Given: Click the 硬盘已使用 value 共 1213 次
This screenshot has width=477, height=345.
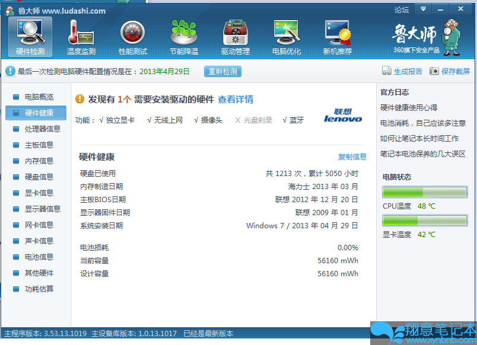Looking at the screenshot, I should click(x=312, y=174).
